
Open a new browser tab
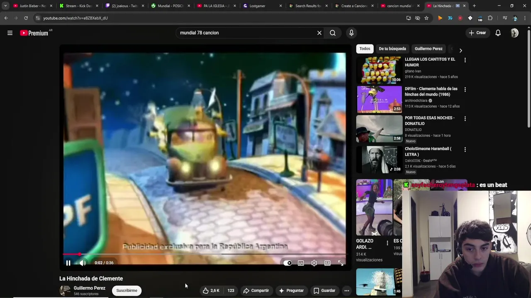click(x=474, y=6)
